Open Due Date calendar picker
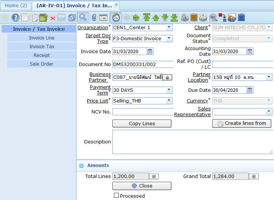 coord(250,90)
